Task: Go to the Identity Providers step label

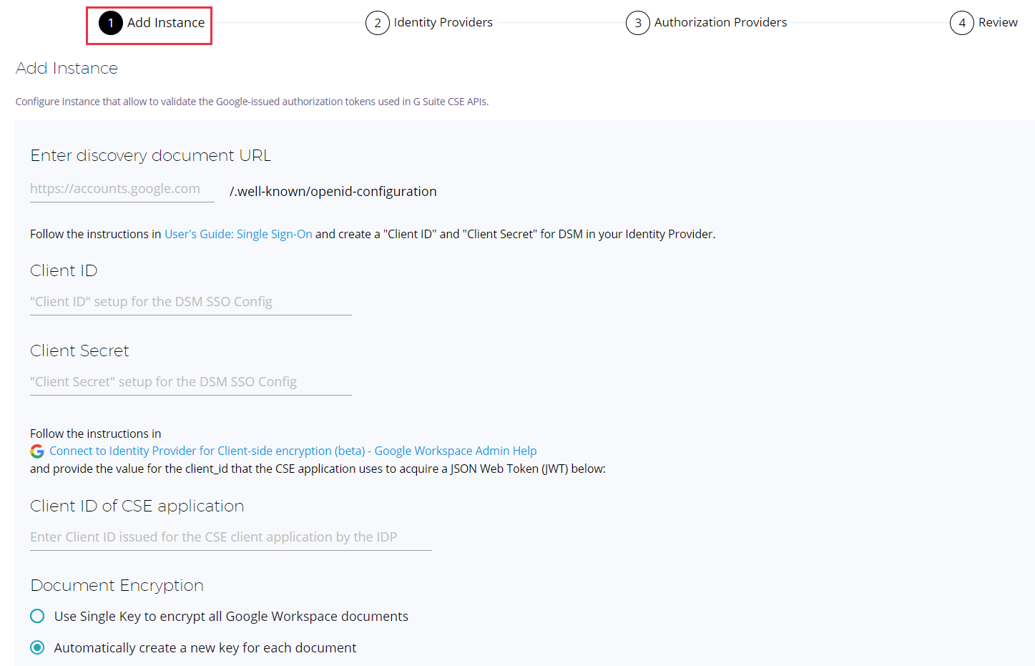Action: click(443, 23)
